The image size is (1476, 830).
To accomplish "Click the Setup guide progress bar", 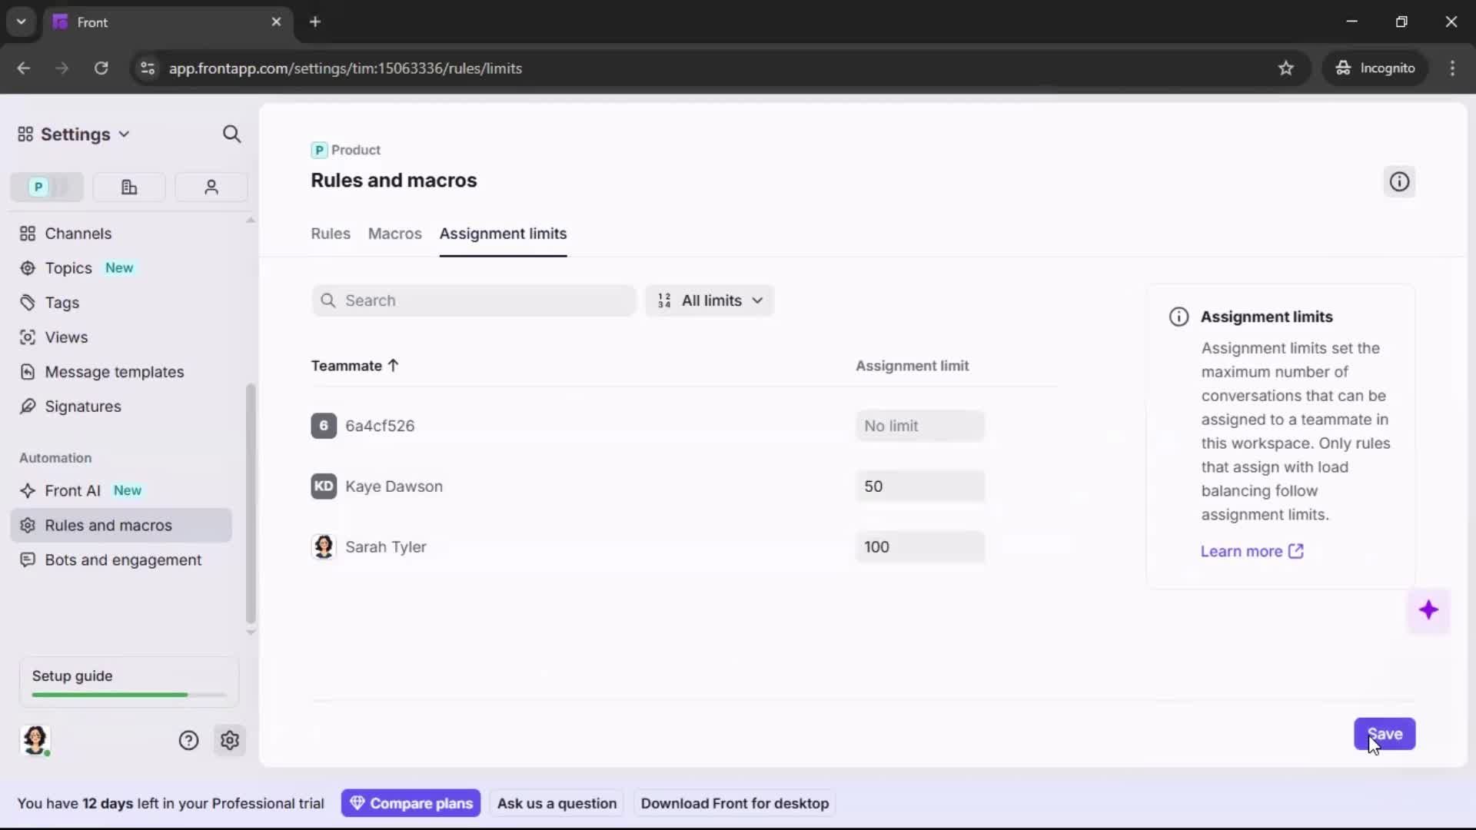I will tap(126, 694).
